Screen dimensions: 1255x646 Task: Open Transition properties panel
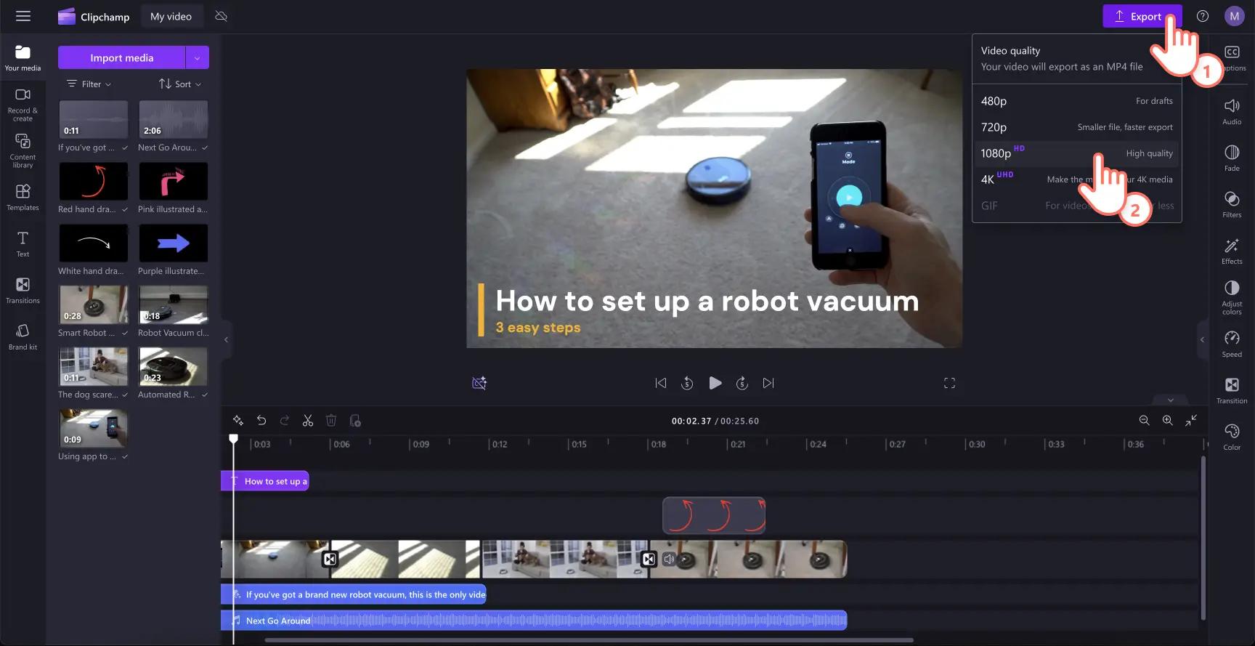(x=1232, y=390)
